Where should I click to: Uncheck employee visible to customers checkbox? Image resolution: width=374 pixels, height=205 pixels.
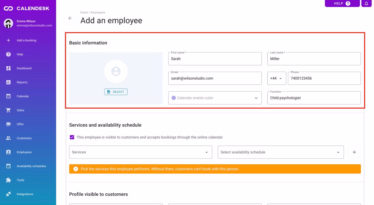pyautogui.click(x=72, y=137)
